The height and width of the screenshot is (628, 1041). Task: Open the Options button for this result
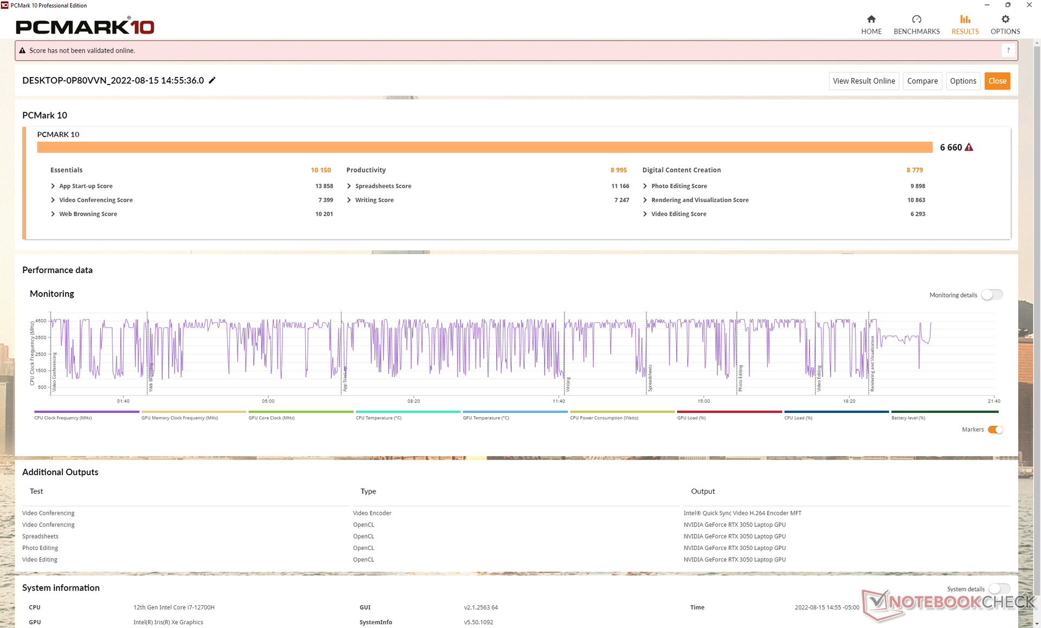coord(963,81)
